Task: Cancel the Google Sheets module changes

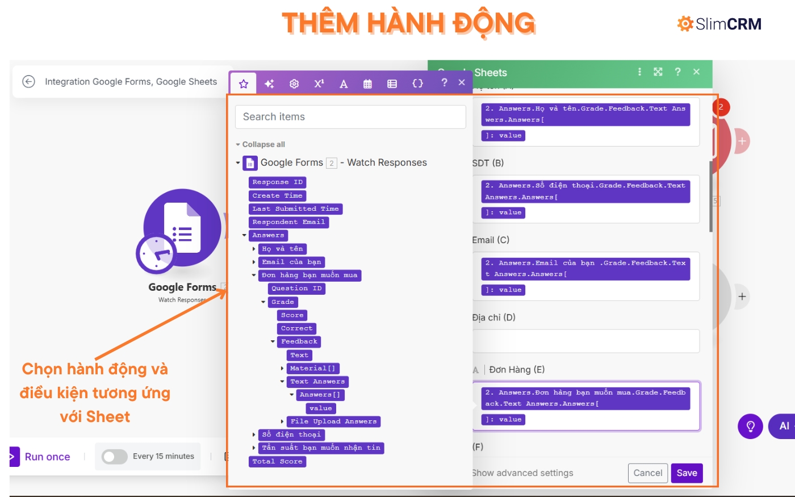Action: click(x=648, y=473)
